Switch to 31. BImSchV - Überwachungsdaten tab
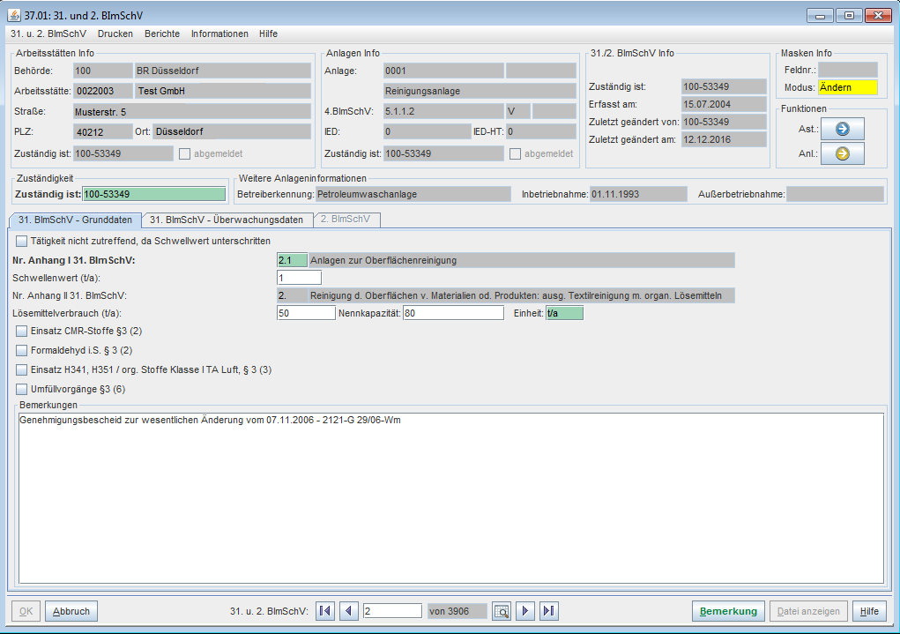Viewport: 900px width, 634px height. 228,220
